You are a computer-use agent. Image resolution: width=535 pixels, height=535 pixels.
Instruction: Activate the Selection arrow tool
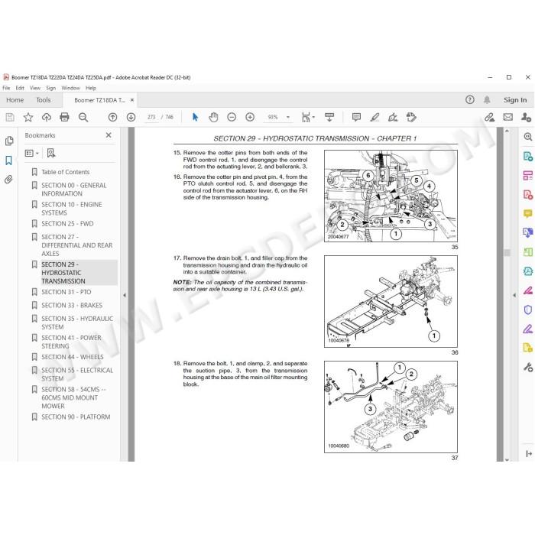pos(195,118)
